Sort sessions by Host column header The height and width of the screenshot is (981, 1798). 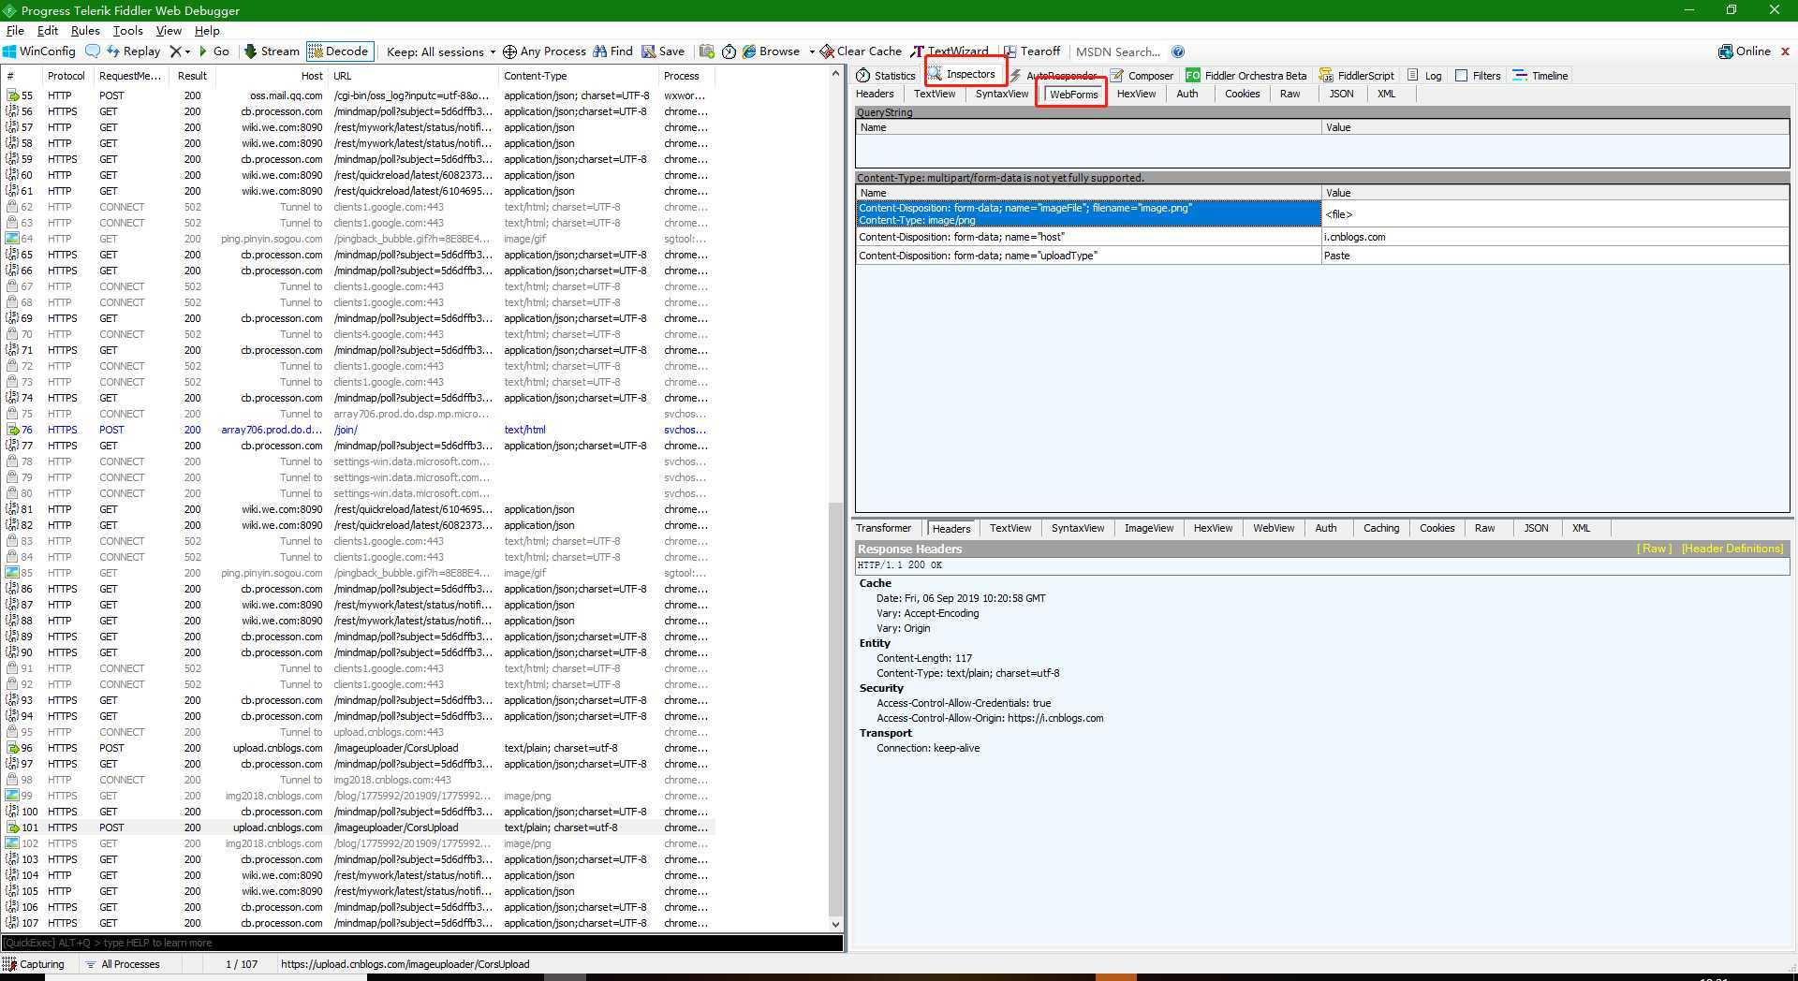(272, 76)
